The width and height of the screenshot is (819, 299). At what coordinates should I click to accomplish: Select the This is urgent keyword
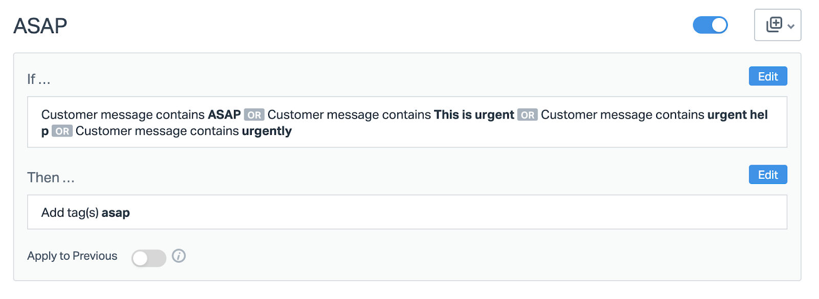pyautogui.click(x=474, y=114)
